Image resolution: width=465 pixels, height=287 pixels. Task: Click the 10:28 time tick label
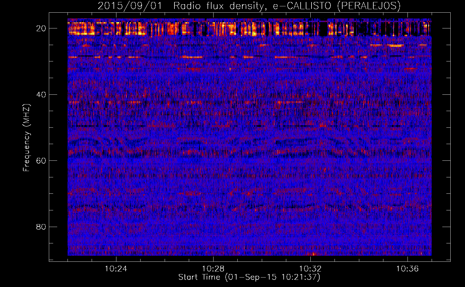point(213,269)
